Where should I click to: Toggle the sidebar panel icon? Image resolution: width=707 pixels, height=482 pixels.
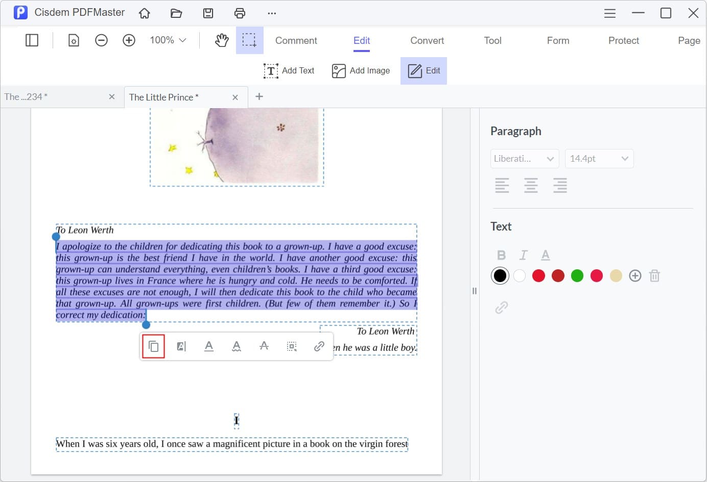coord(32,40)
